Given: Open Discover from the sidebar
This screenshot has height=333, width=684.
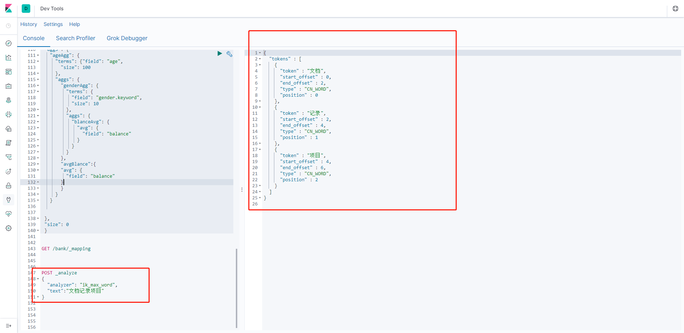Looking at the screenshot, I should pyautogui.click(x=9, y=43).
